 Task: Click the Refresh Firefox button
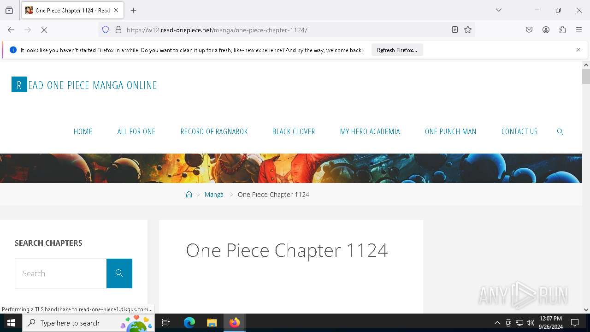pyautogui.click(x=397, y=50)
